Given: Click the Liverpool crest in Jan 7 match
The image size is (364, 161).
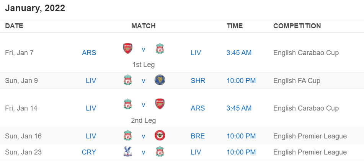Looking at the screenshot, I should click(160, 49).
